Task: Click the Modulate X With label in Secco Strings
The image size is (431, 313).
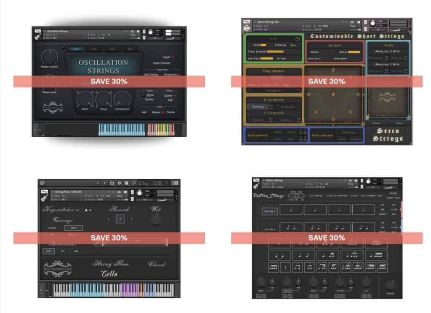Action: click(x=388, y=51)
